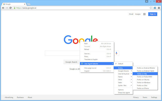The width and height of the screenshot is (162, 101).
Task: Choose View page source
Action: coord(97,68)
